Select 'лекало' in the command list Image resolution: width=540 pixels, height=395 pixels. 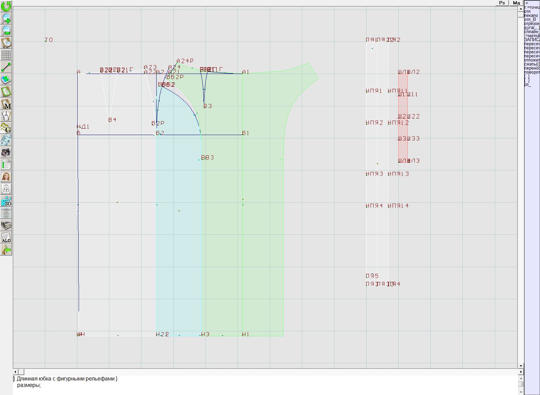click(x=531, y=16)
